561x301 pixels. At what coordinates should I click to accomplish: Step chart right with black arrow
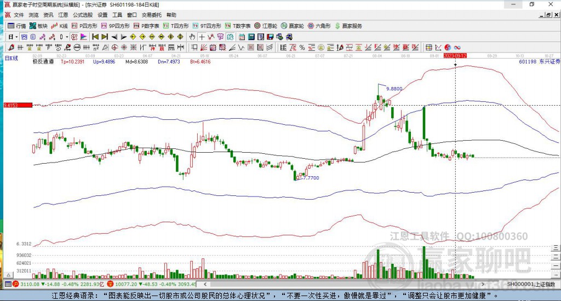123,37
